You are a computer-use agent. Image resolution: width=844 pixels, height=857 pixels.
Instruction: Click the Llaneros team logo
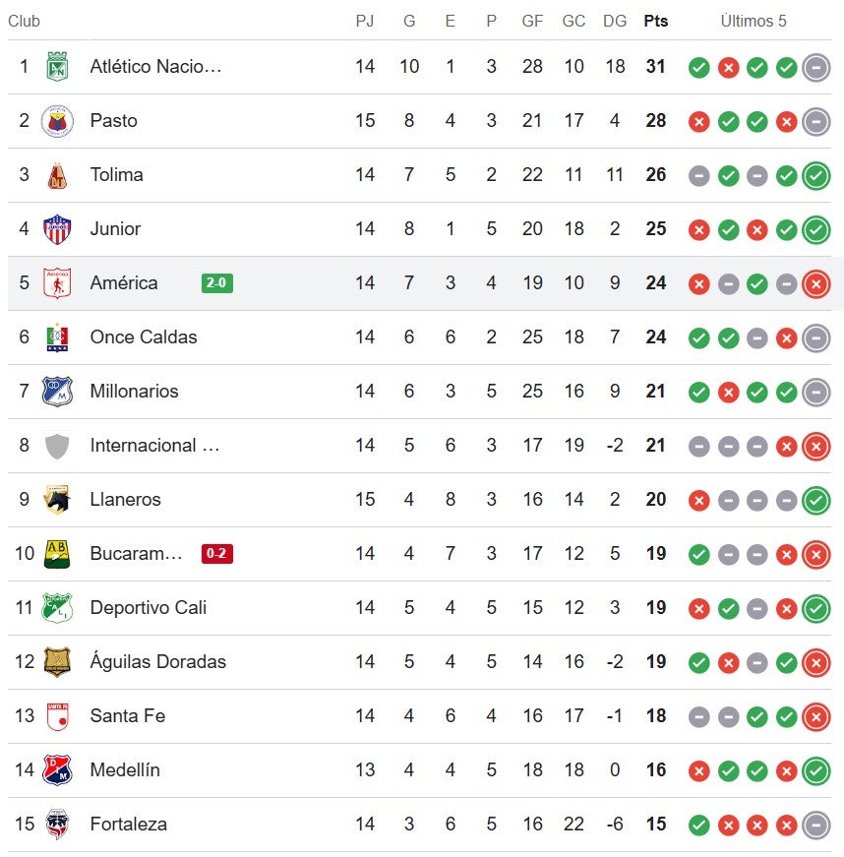57,500
